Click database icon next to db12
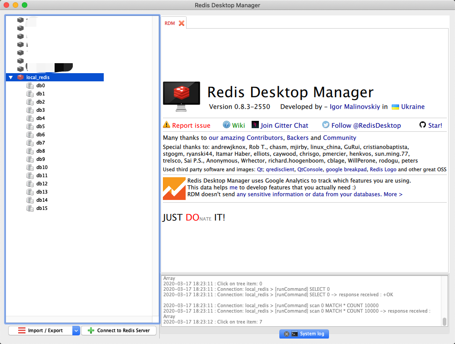 point(30,184)
